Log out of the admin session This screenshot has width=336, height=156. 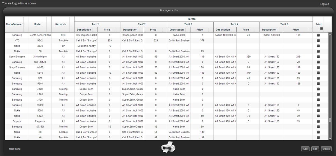tap(325, 4)
